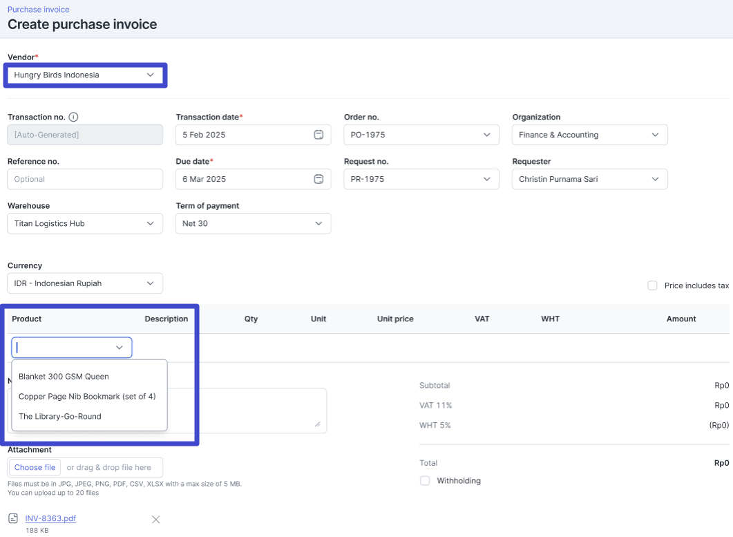Open the Due date calendar icon
Viewport: 733px width, 537px height.
click(x=318, y=179)
